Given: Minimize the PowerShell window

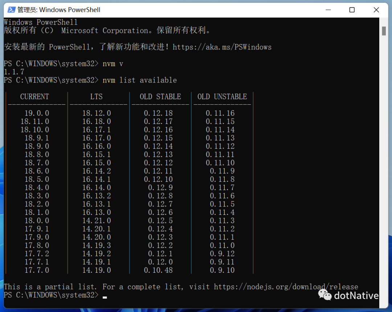Looking at the screenshot, I should (328, 10).
